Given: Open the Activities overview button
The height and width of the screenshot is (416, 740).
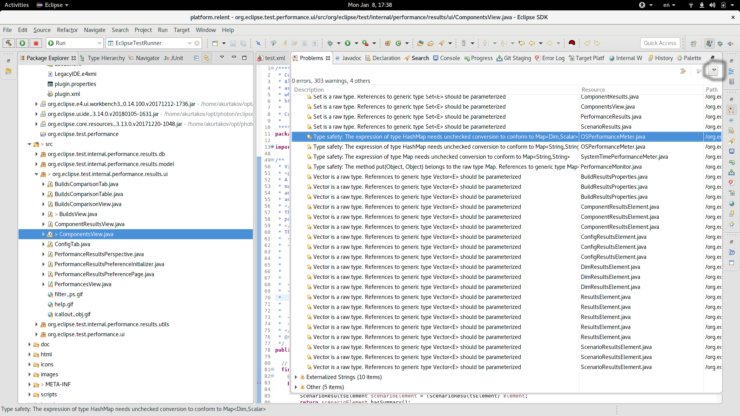Looking at the screenshot, I should (x=17, y=5).
